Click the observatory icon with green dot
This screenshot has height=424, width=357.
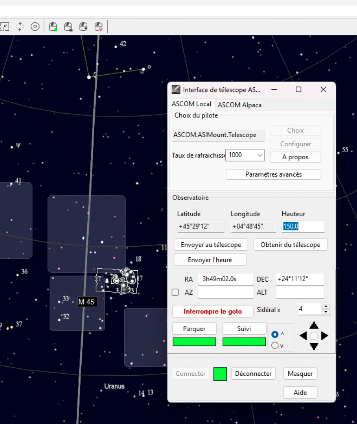click(x=53, y=27)
